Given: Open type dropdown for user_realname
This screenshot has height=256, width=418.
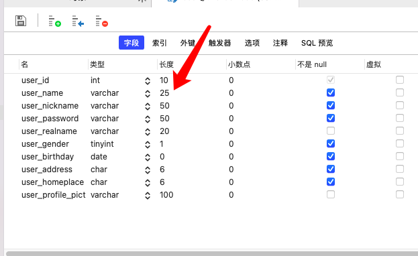Looking at the screenshot, I should (148, 132).
